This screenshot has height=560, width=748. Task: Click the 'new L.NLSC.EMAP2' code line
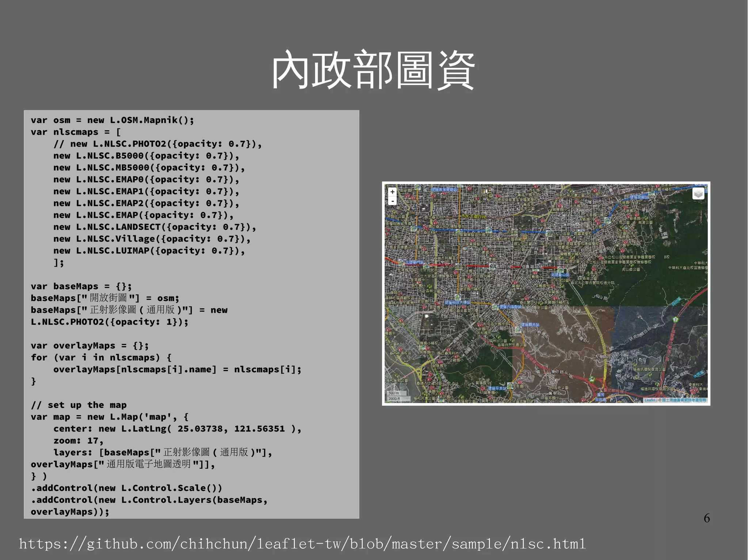(146, 203)
